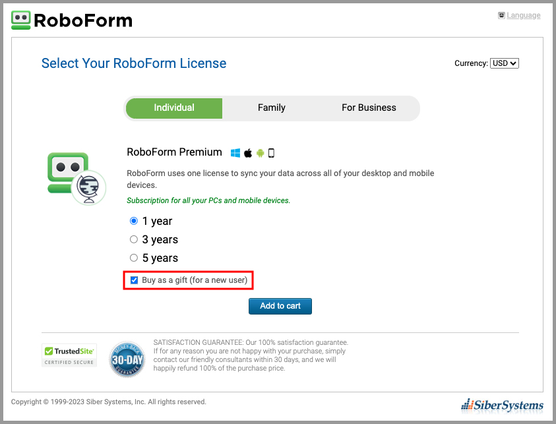Click the Add to cart button
556x424 pixels.
click(x=280, y=306)
